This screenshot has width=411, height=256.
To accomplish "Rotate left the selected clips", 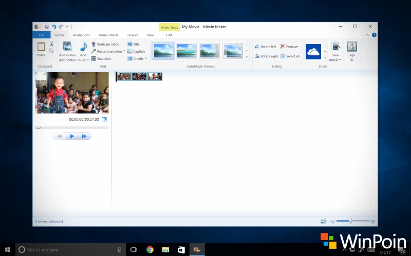I will pyautogui.click(x=265, y=47).
